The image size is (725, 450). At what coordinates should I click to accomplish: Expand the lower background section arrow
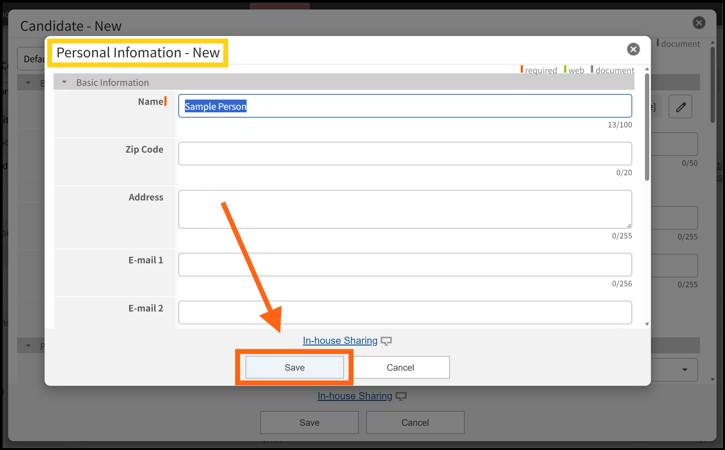click(x=29, y=346)
